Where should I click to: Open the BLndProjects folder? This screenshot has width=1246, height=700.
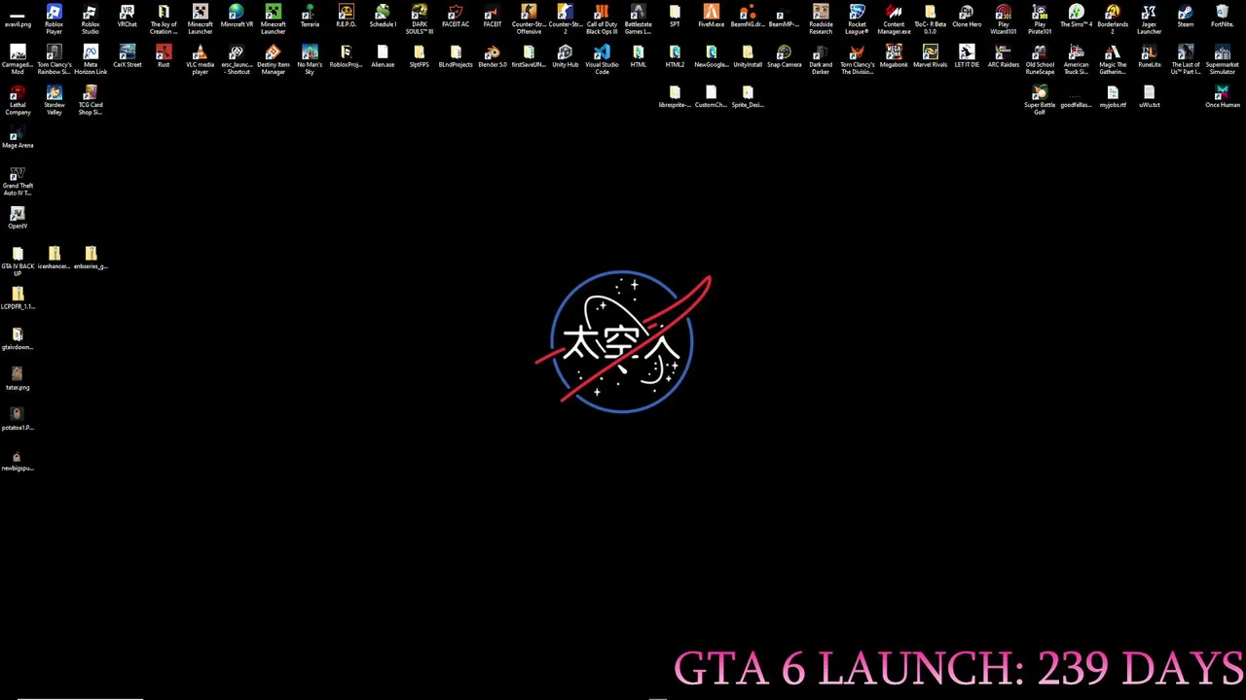pos(456,57)
